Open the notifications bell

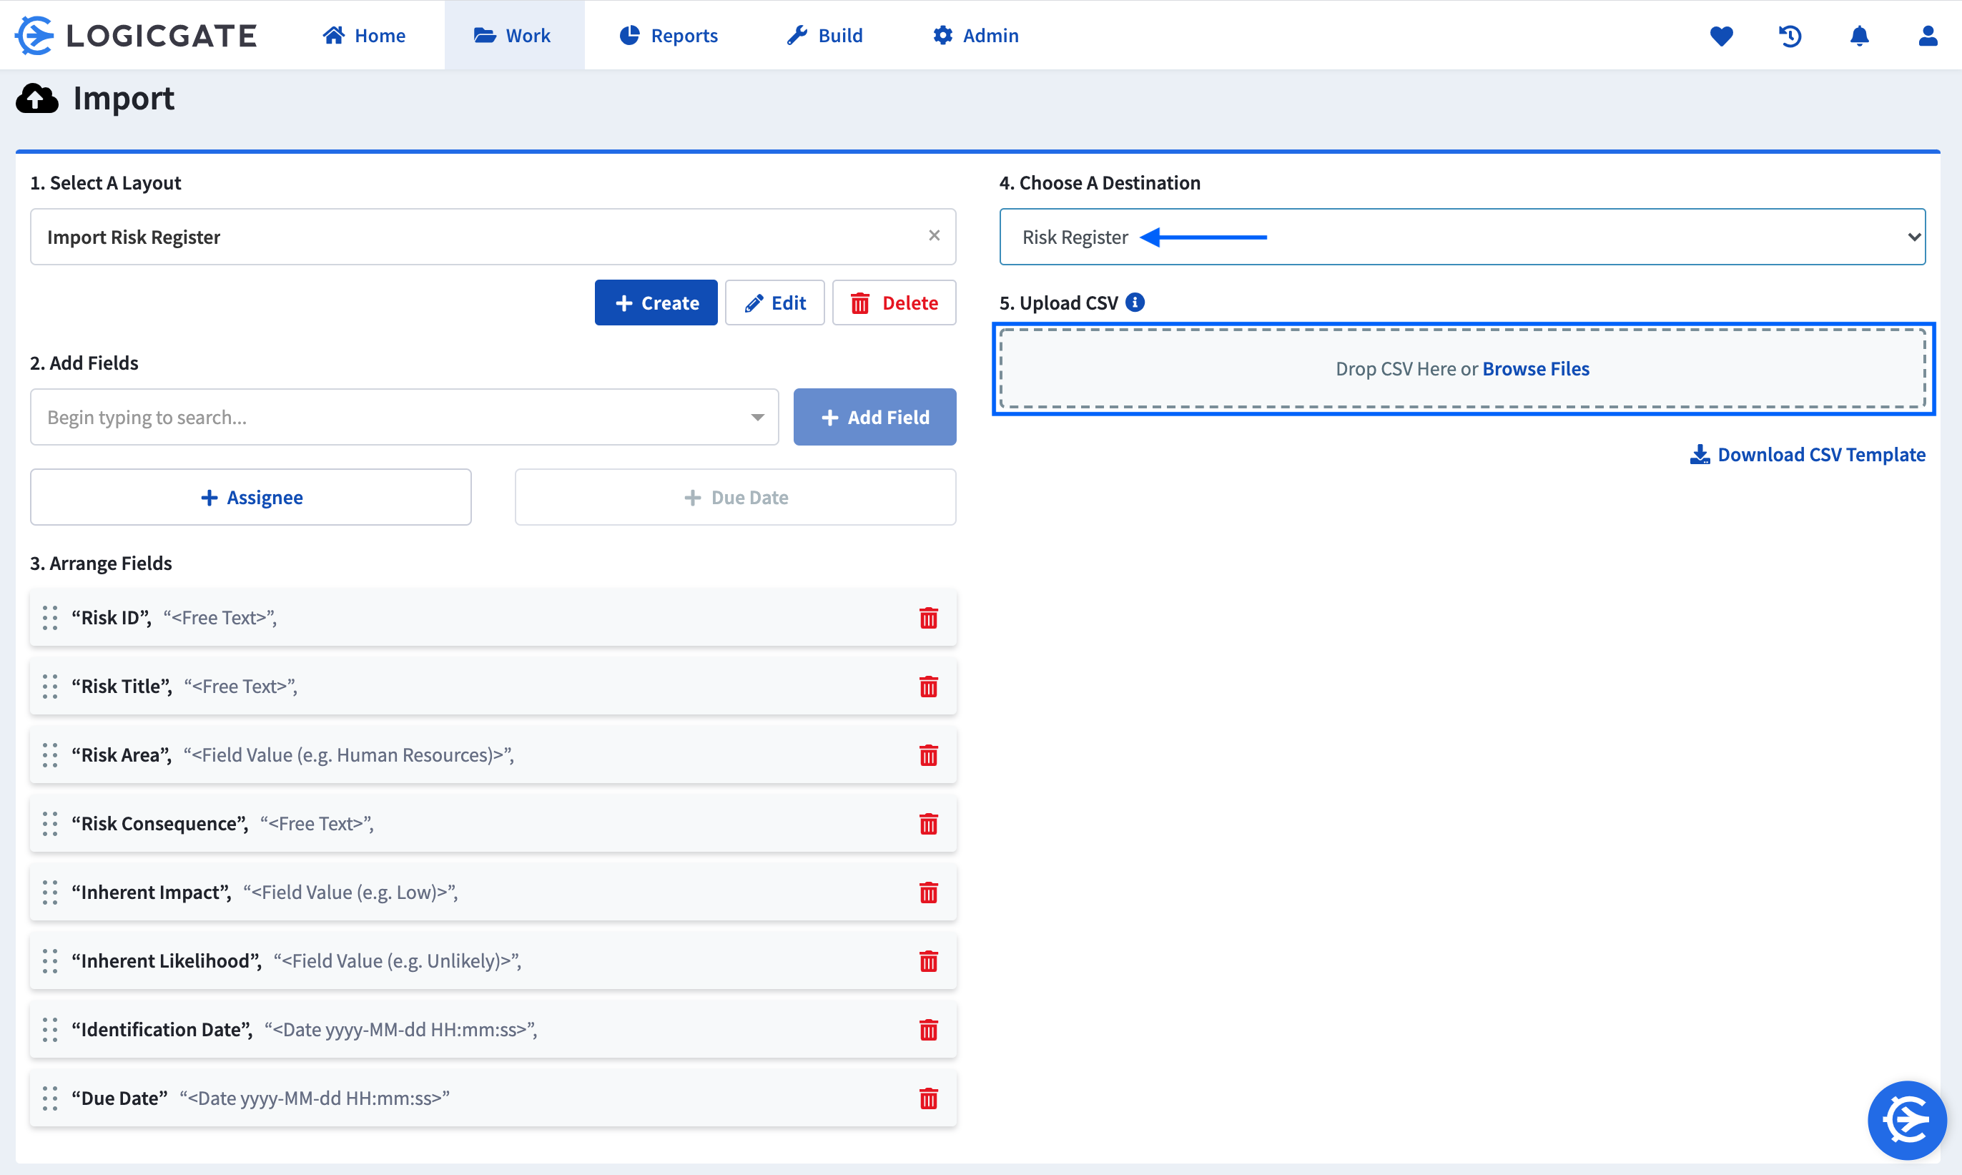point(1859,36)
